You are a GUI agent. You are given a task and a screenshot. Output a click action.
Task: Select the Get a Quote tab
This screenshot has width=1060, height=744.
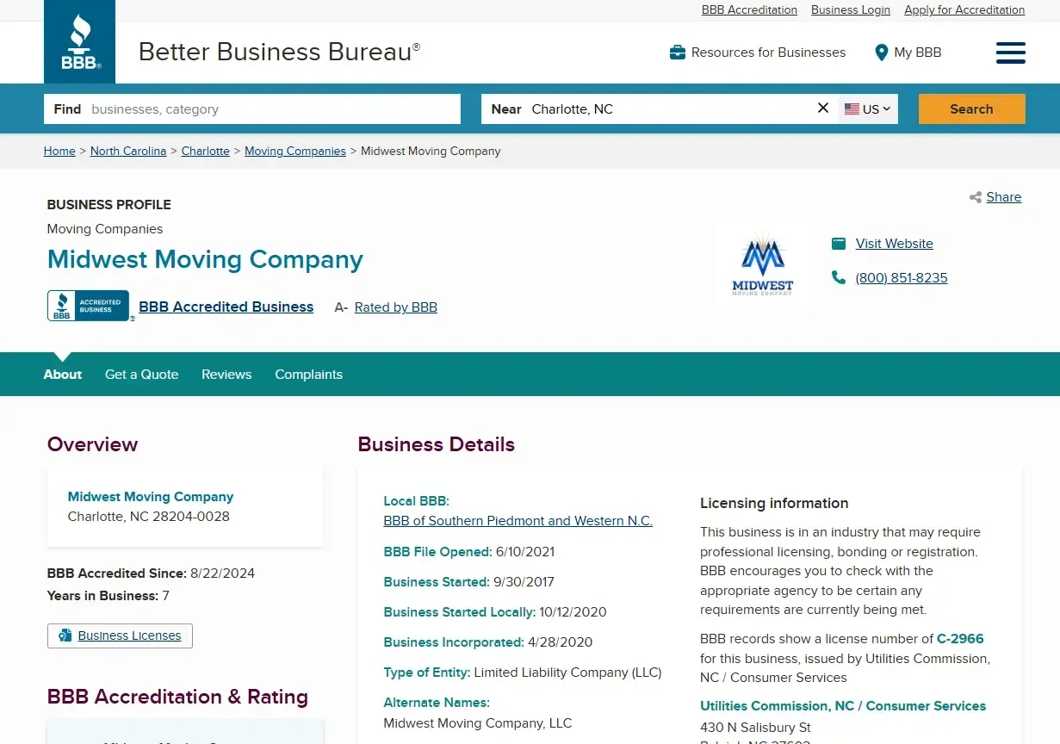(141, 375)
